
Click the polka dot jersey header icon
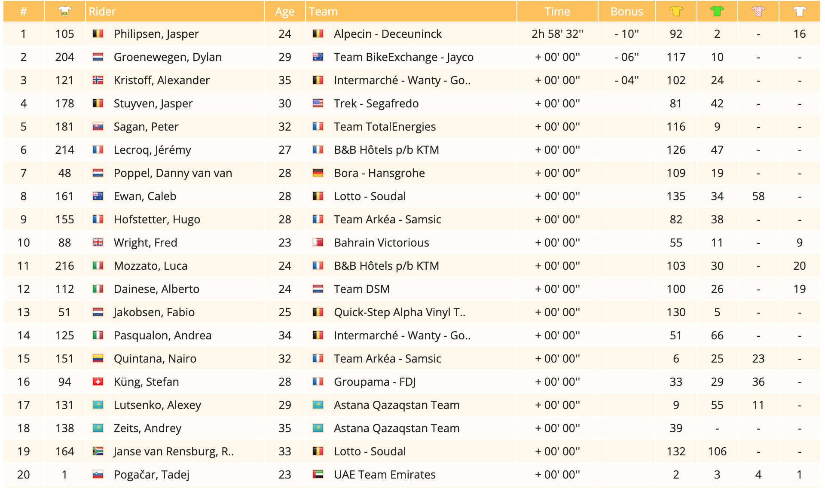pyautogui.click(x=758, y=12)
